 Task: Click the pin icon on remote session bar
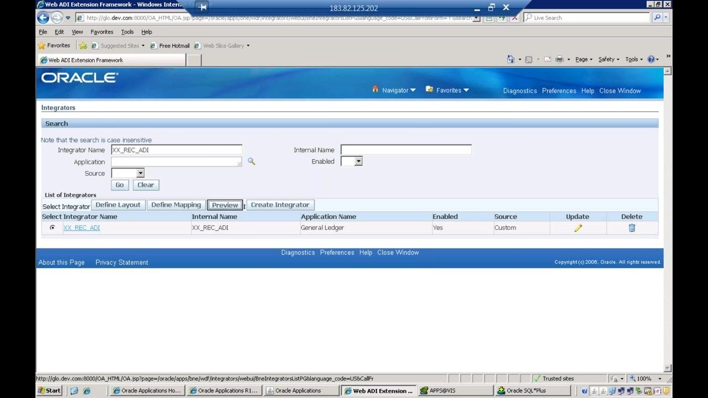pos(203,7)
